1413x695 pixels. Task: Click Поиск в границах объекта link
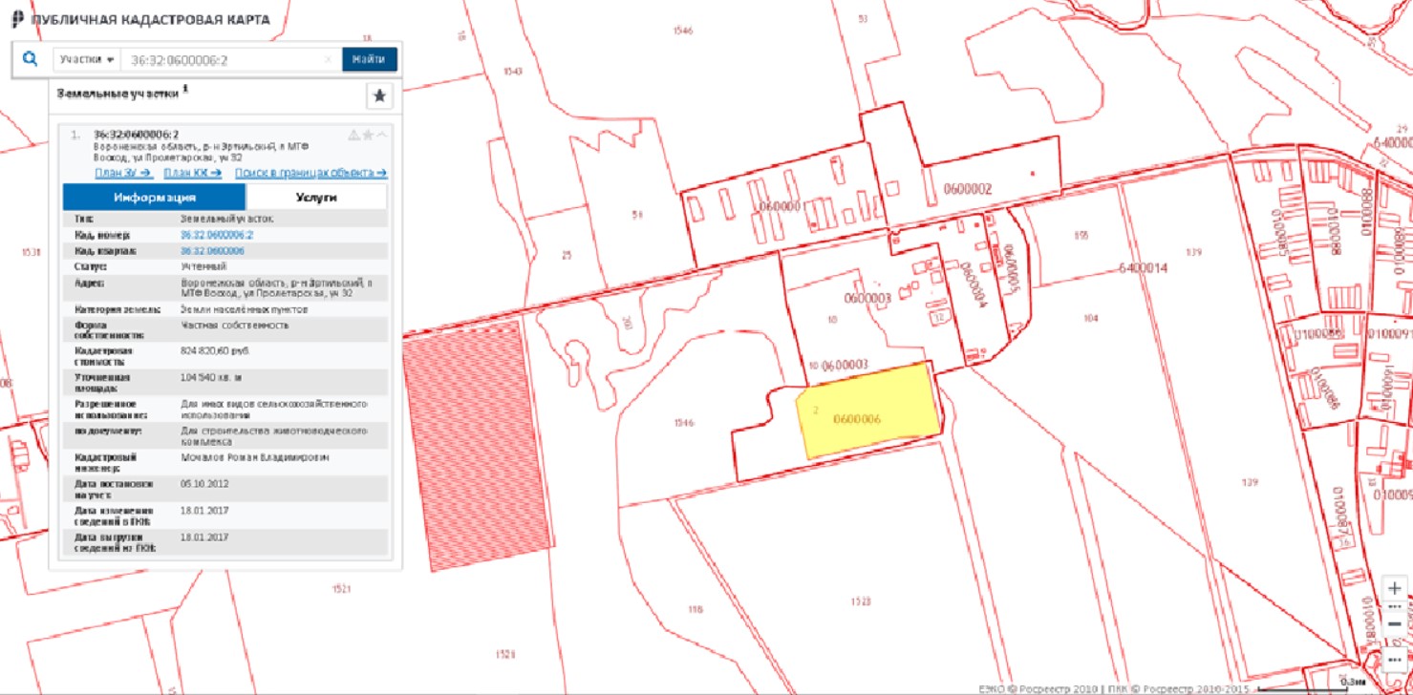[310, 173]
